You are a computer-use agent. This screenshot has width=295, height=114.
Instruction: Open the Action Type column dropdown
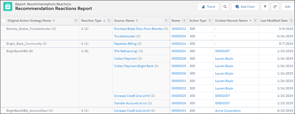pyautogui.click(x=210, y=21)
